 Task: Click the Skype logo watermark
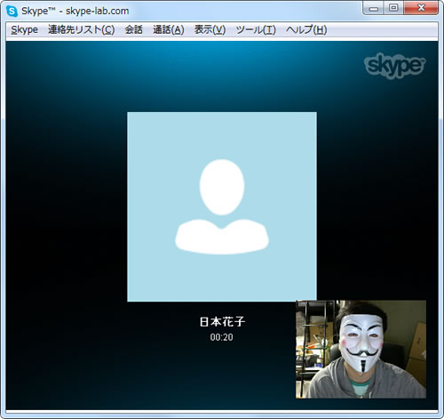pyautogui.click(x=395, y=66)
